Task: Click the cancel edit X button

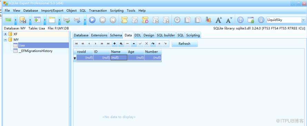Action: [146, 44]
